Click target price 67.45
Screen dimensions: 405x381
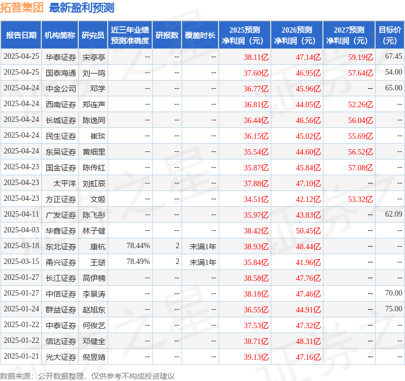pos(394,57)
